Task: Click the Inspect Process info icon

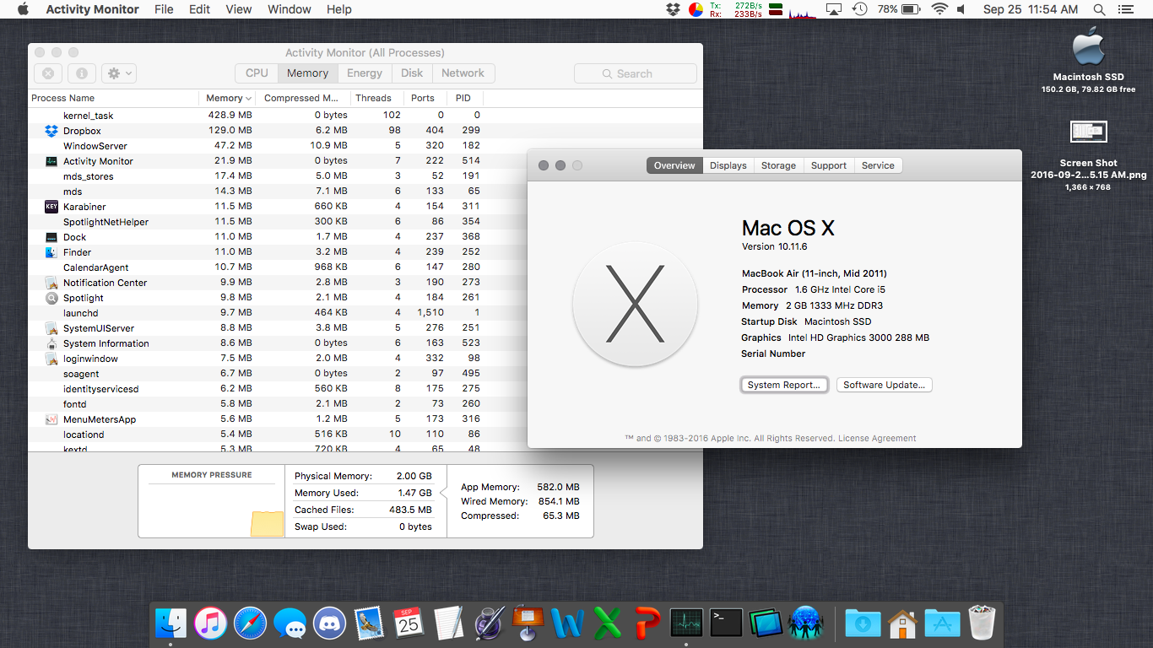Action: pos(81,73)
